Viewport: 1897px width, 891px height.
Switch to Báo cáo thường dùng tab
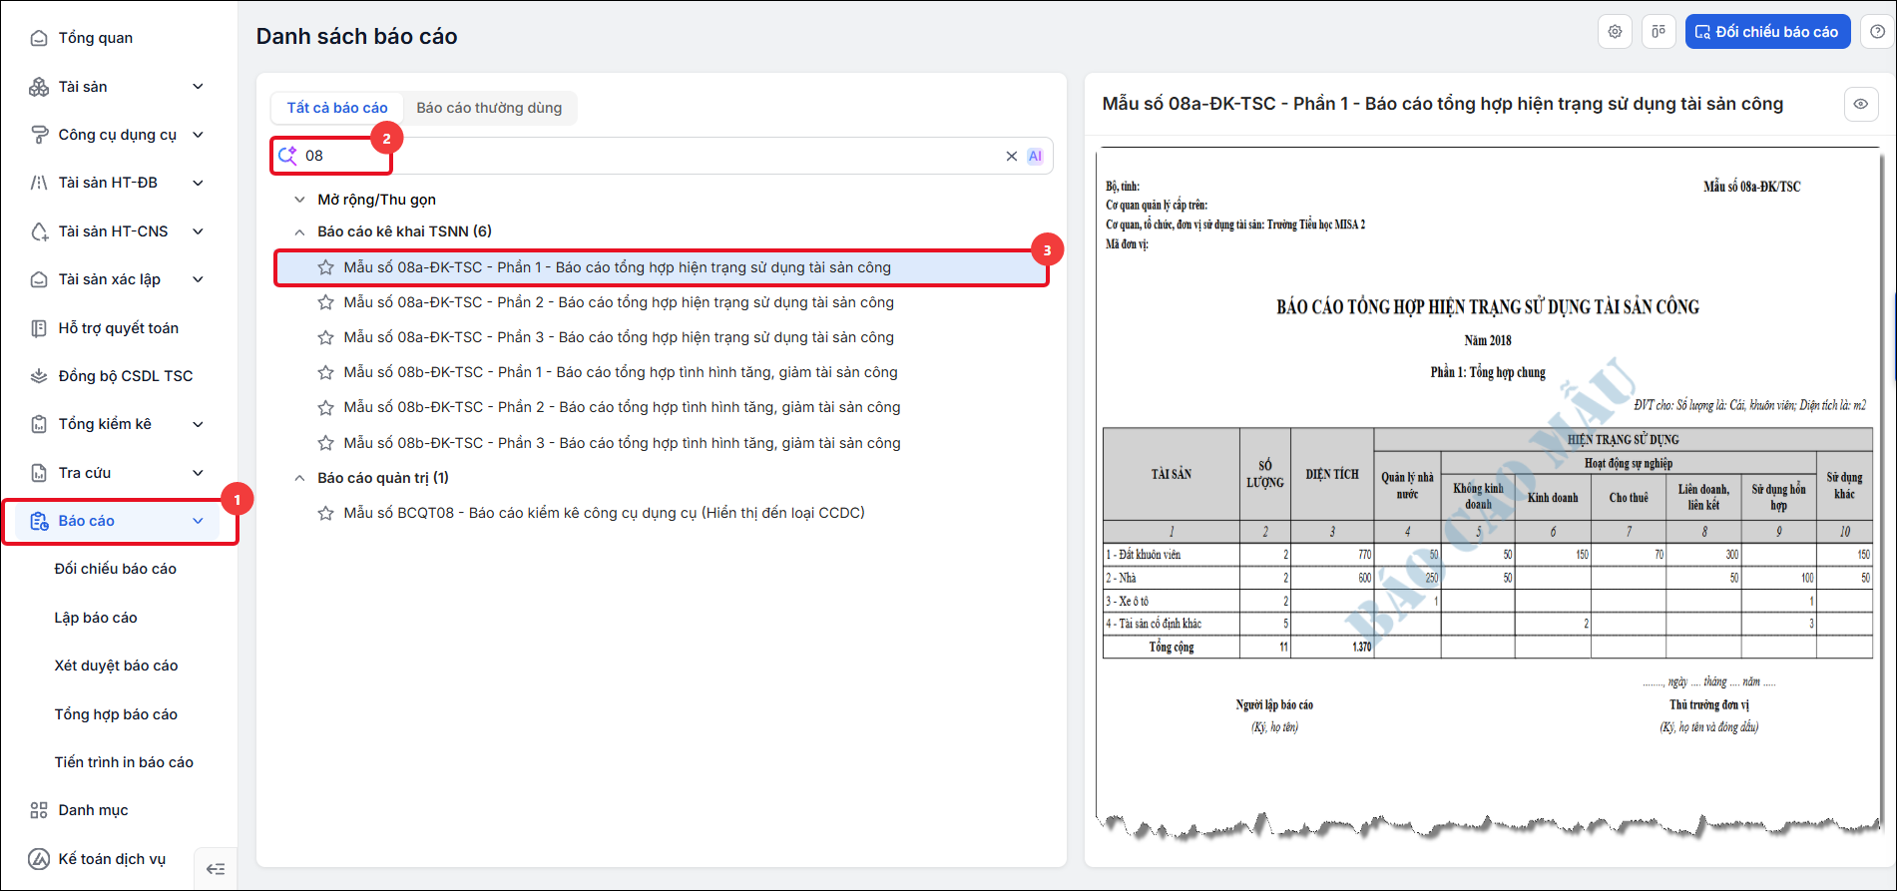(x=489, y=108)
